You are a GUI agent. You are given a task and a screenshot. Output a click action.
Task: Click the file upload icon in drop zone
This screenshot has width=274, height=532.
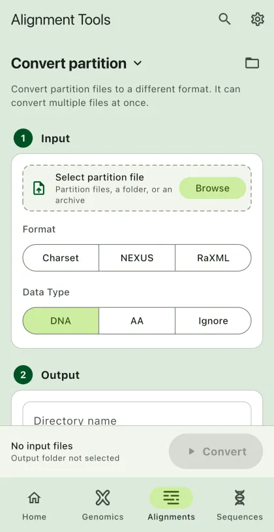39,188
